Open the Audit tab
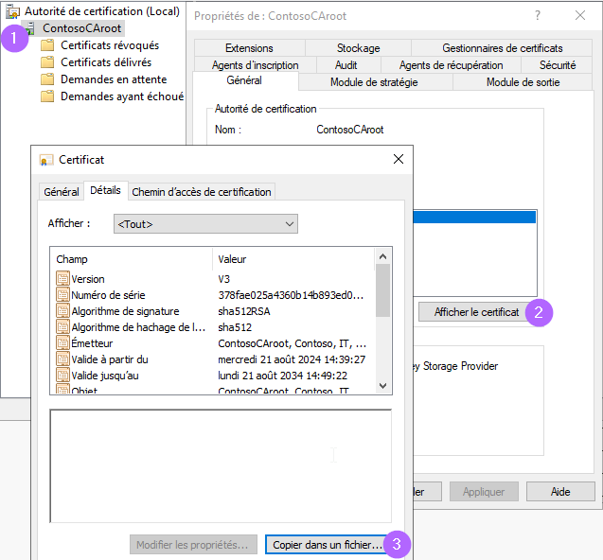 click(x=346, y=65)
